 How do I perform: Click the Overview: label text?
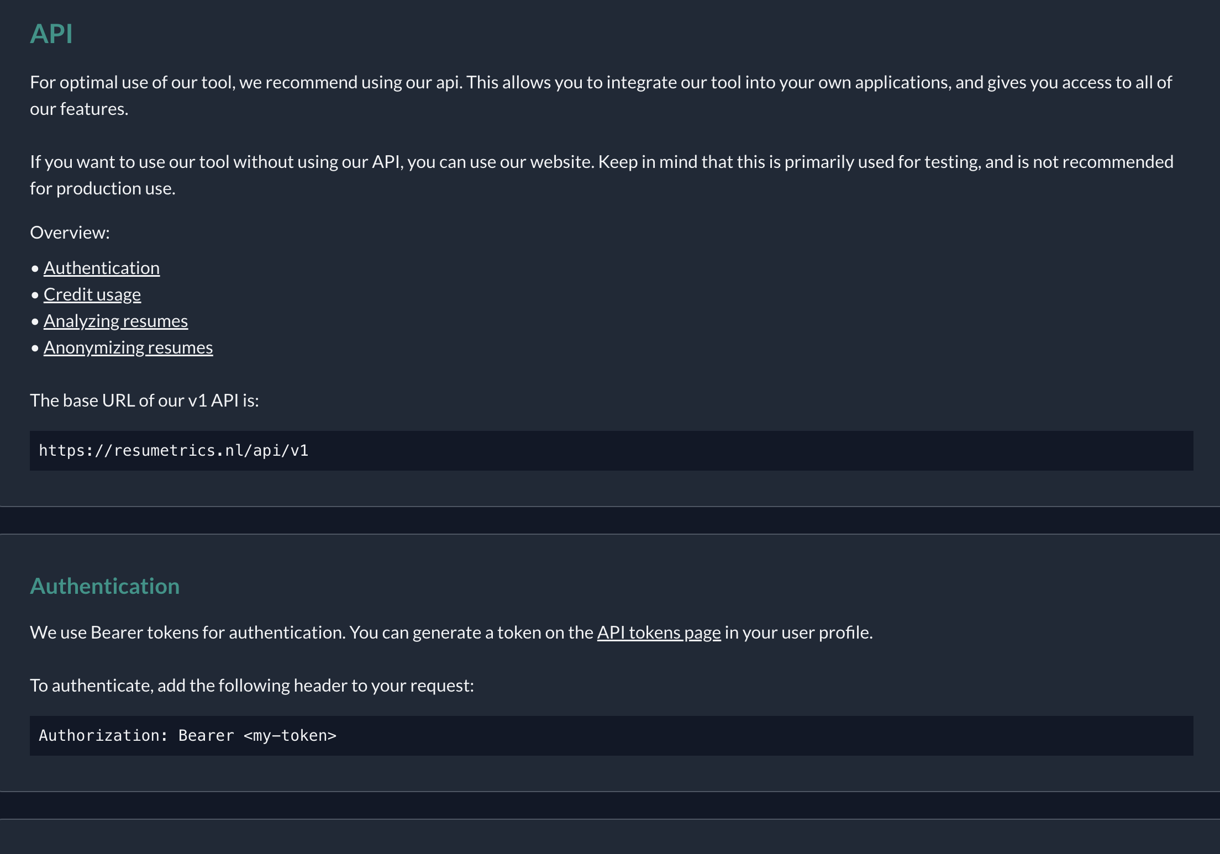[x=70, y=233]
